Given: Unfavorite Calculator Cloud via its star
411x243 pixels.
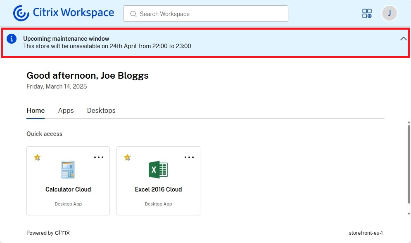Looking at the screenshot, I should coord(37,158).
